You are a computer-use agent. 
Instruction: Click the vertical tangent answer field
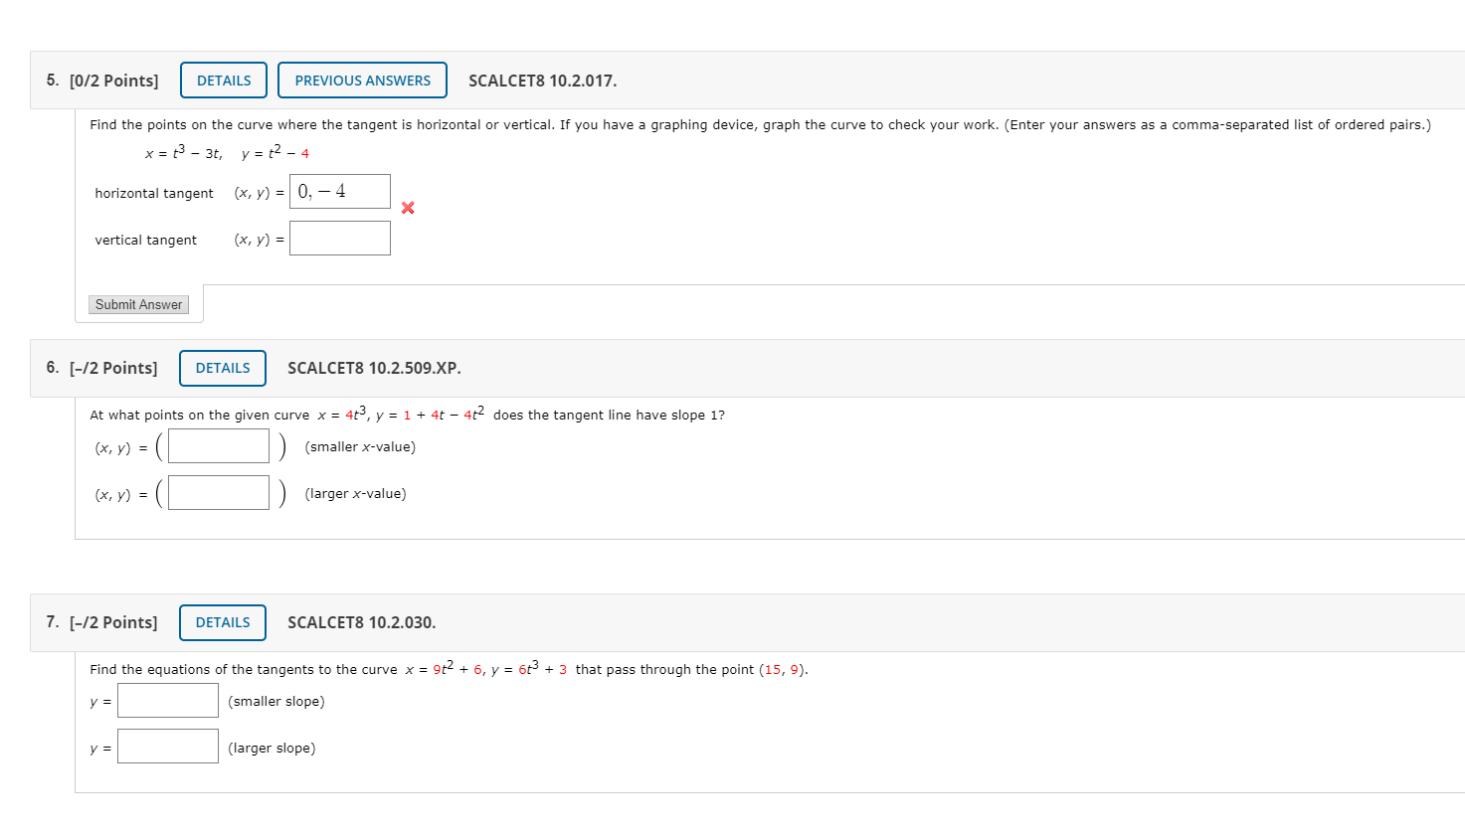340,239
